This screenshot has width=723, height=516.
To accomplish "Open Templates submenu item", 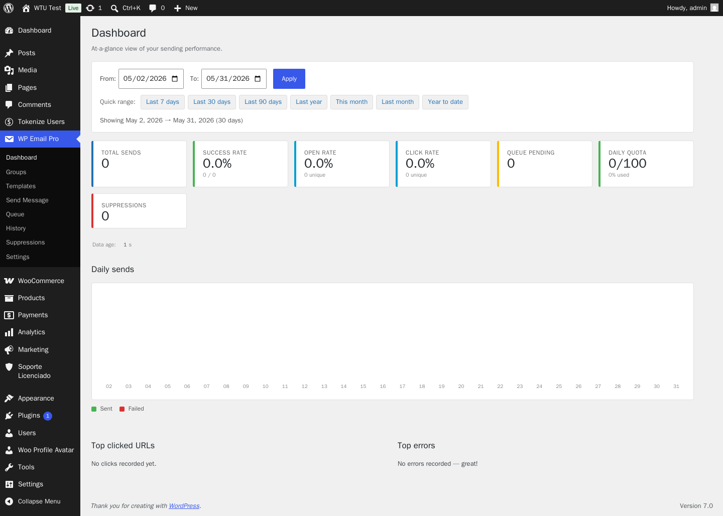I will (21, 186).
